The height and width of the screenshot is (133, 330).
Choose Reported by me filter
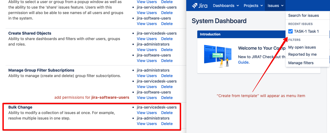302,54
